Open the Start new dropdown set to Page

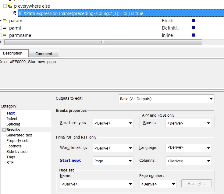pos(113,161)
